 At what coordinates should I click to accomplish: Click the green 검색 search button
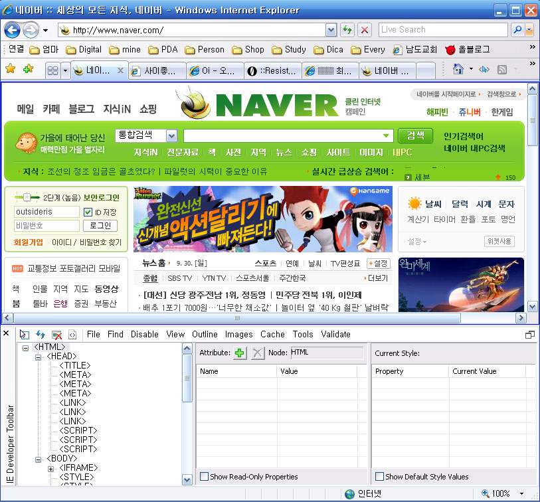415,135
